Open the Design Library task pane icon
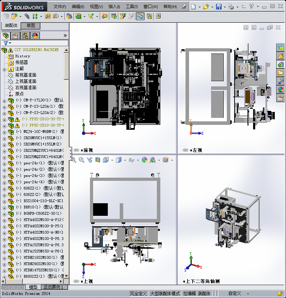 [x=280, y=64]
